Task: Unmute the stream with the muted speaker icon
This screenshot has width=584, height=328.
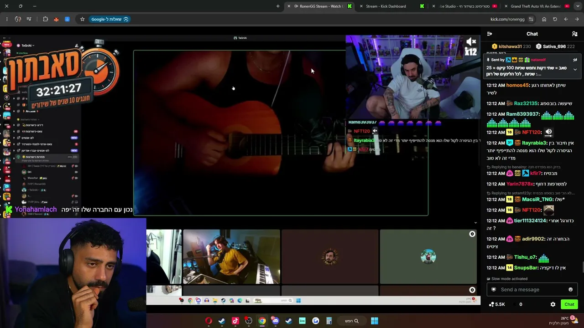Action: point(470,42)
